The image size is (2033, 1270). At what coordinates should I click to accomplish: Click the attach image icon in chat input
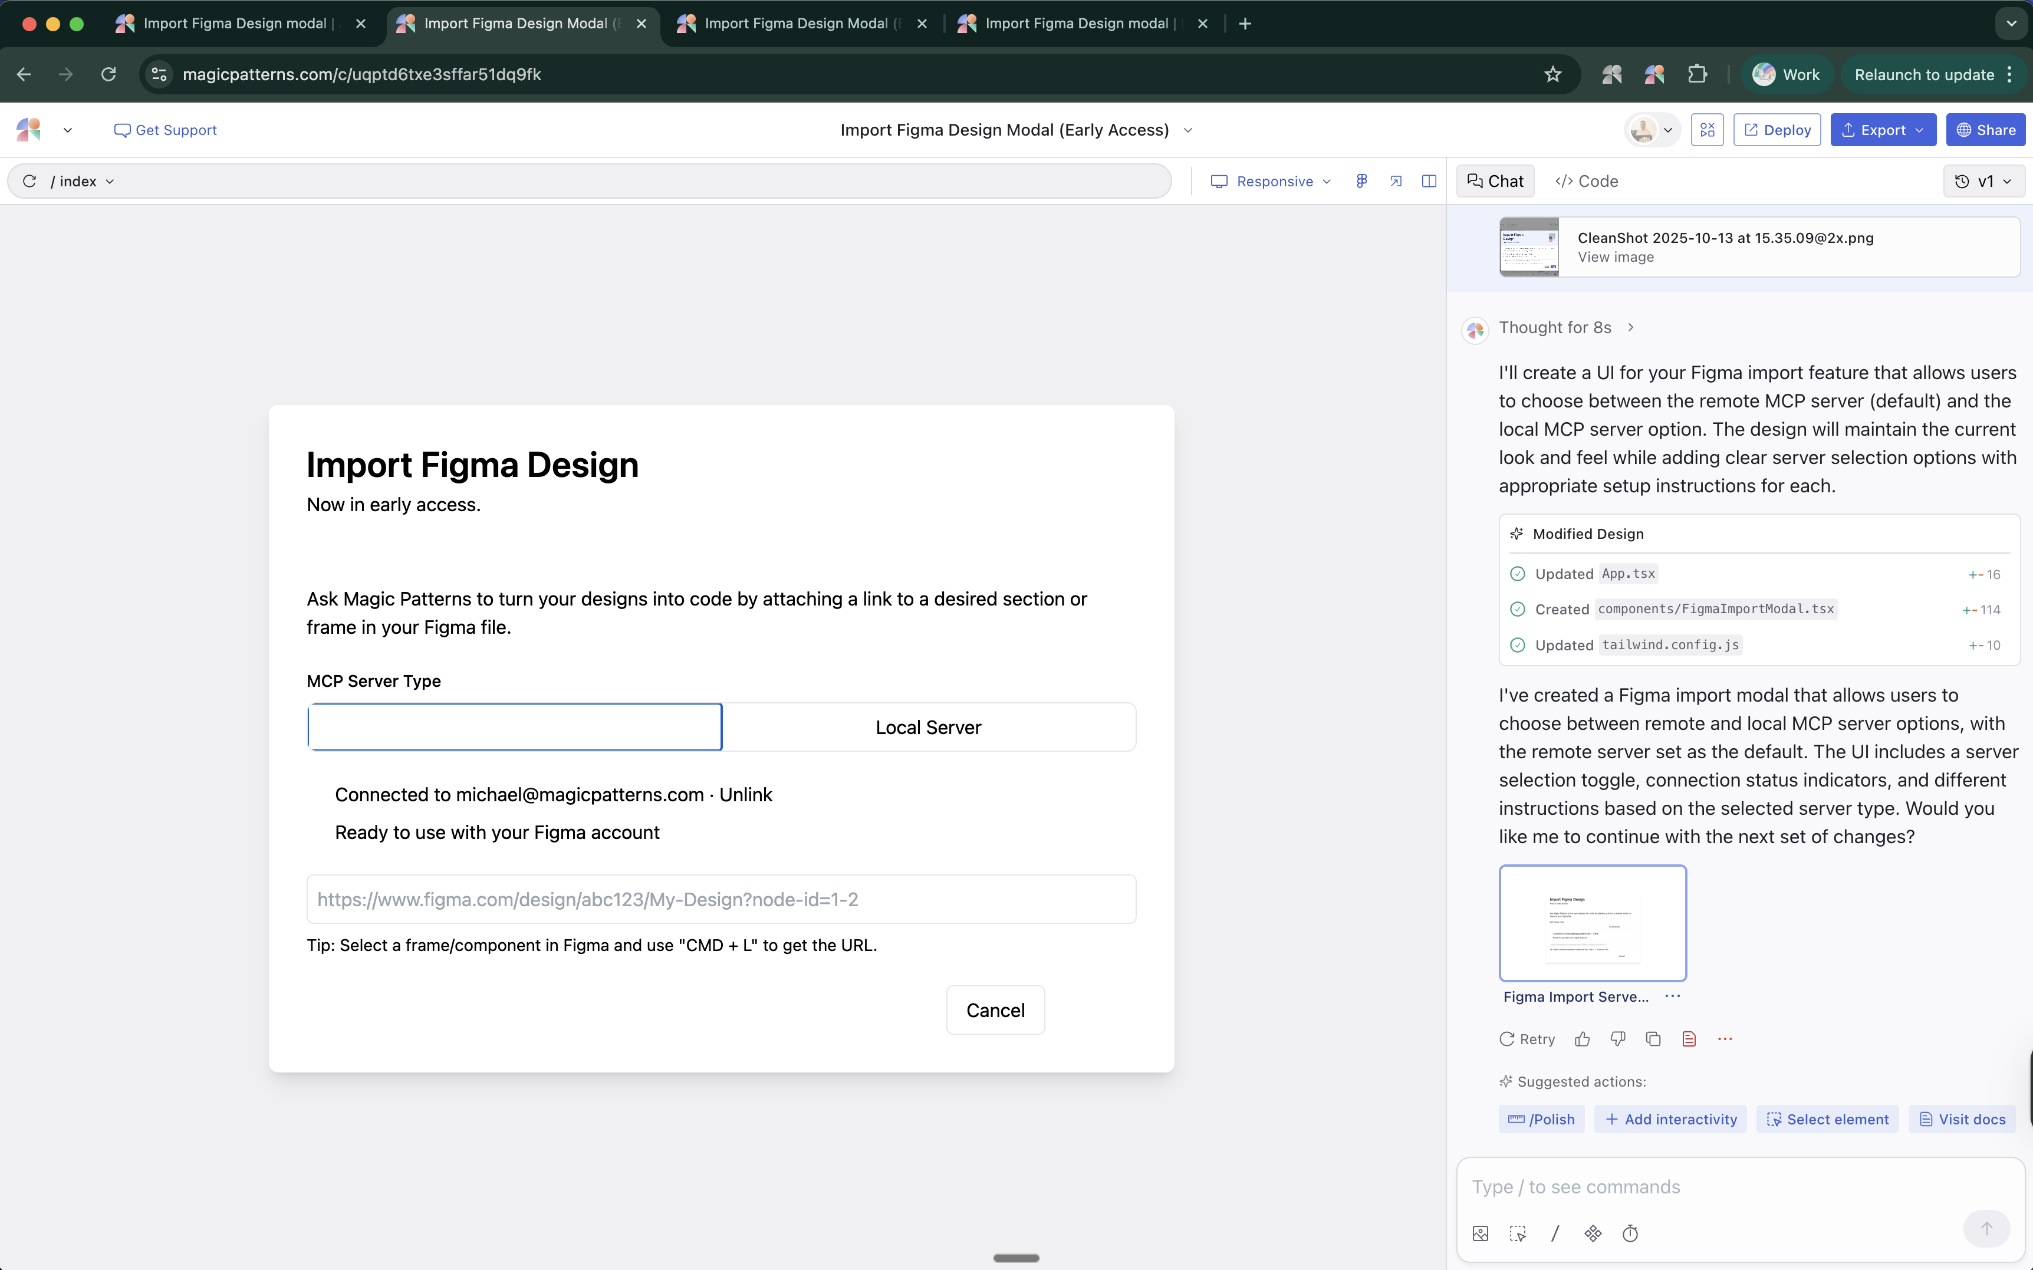[x=1481, y=1233]
